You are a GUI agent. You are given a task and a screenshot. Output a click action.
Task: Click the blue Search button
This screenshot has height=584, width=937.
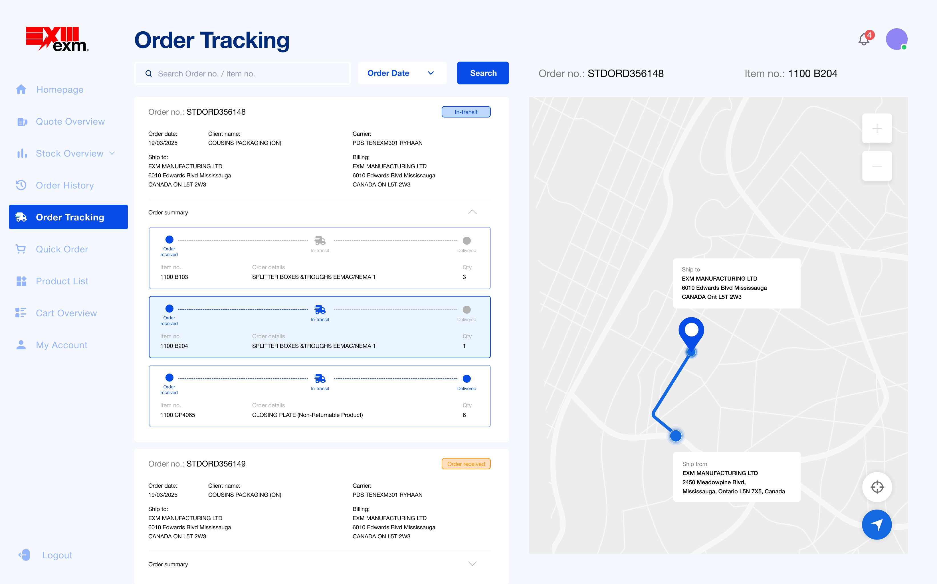(482, 73)
